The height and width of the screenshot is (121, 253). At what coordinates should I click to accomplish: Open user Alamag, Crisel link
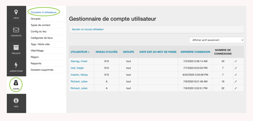point(79,61)
